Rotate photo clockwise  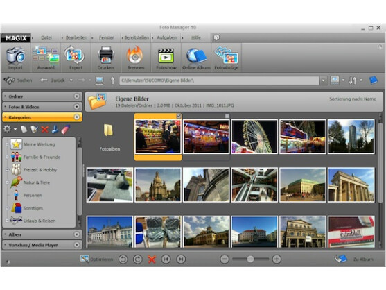pos(138,259)
